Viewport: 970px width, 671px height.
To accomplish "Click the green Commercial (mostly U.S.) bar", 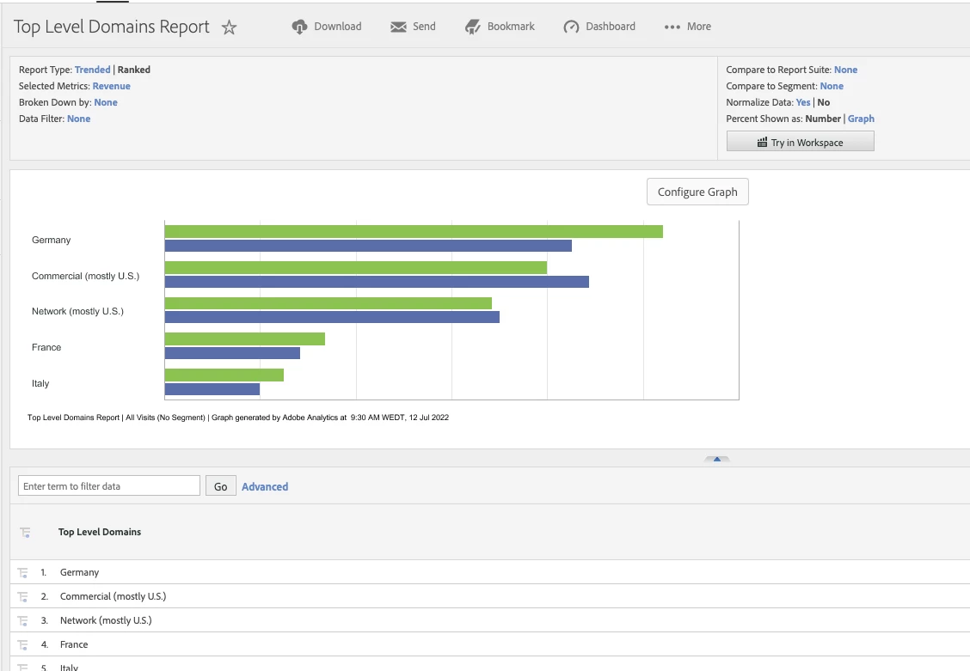I will tap(356, 267).
